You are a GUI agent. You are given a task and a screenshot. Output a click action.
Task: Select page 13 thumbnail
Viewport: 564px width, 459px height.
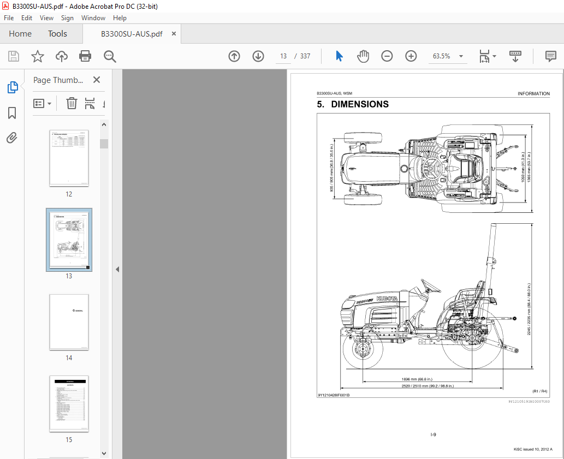point(69,240)
